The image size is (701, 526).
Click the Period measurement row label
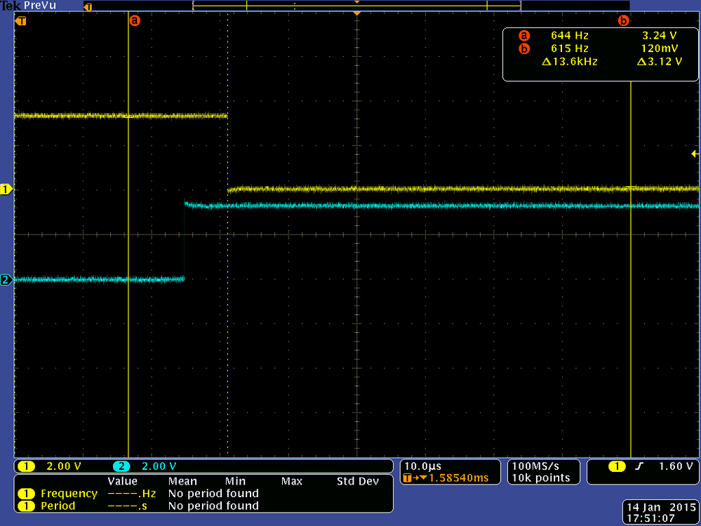pyautogui.click(x=58, y=506)
